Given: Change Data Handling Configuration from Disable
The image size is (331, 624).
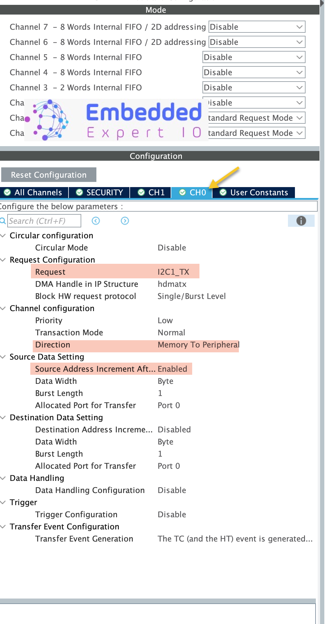Looking at the screenshot, I should click(x=172, y=490).
